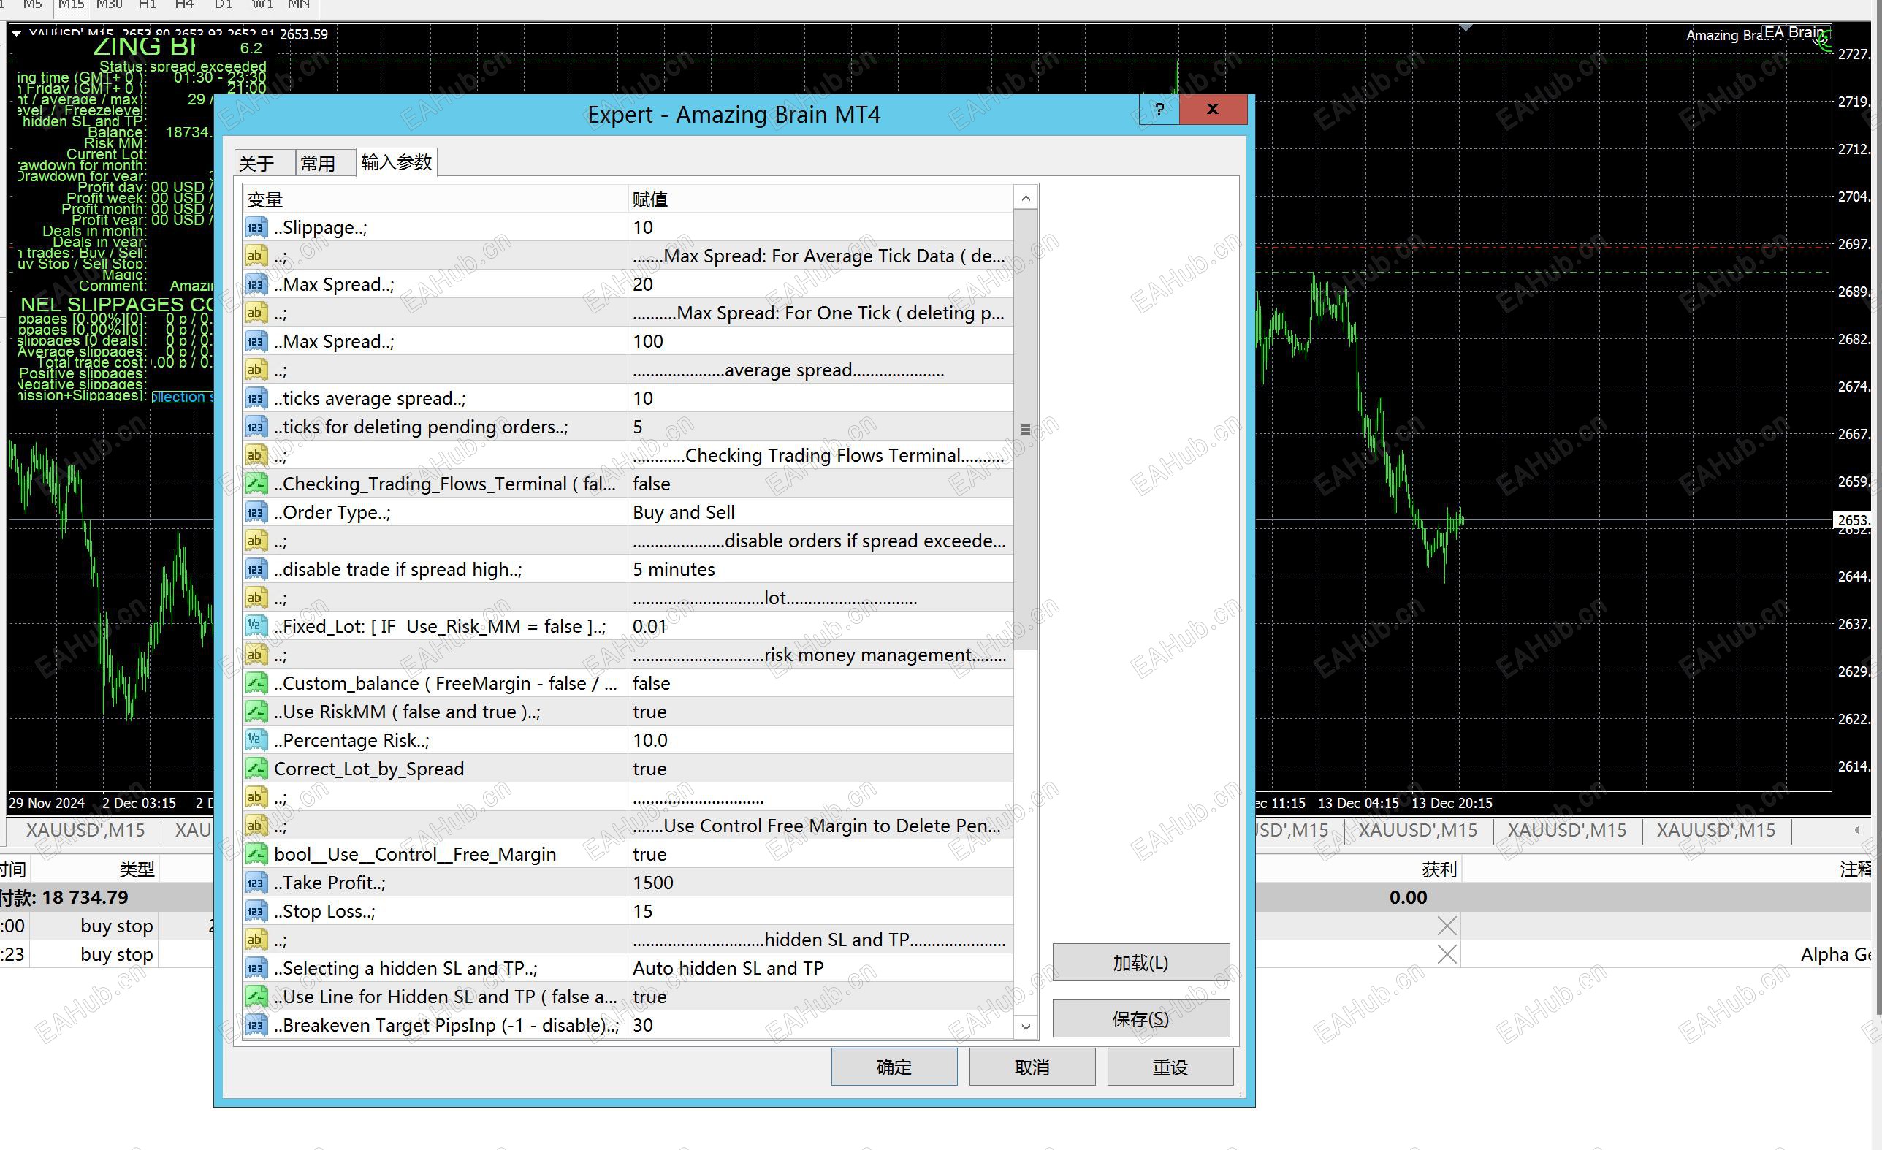
Task: Click the Percentage Risk row icon
Action: pos(256,740)
